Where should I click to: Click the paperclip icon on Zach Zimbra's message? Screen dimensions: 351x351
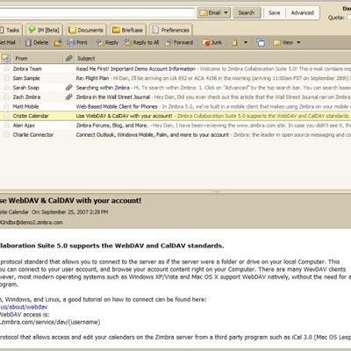click(x=68, y=97)
